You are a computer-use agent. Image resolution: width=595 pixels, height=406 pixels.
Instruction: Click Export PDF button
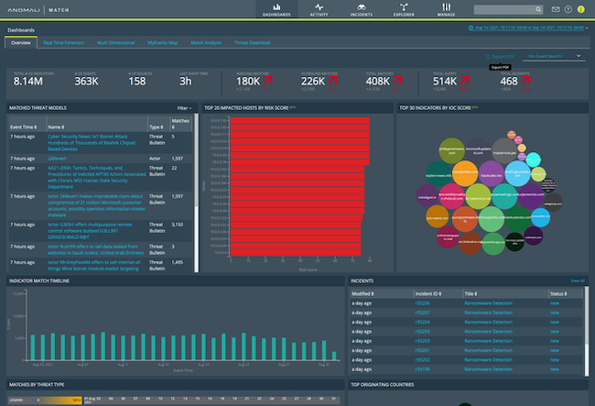coord(502,57)
